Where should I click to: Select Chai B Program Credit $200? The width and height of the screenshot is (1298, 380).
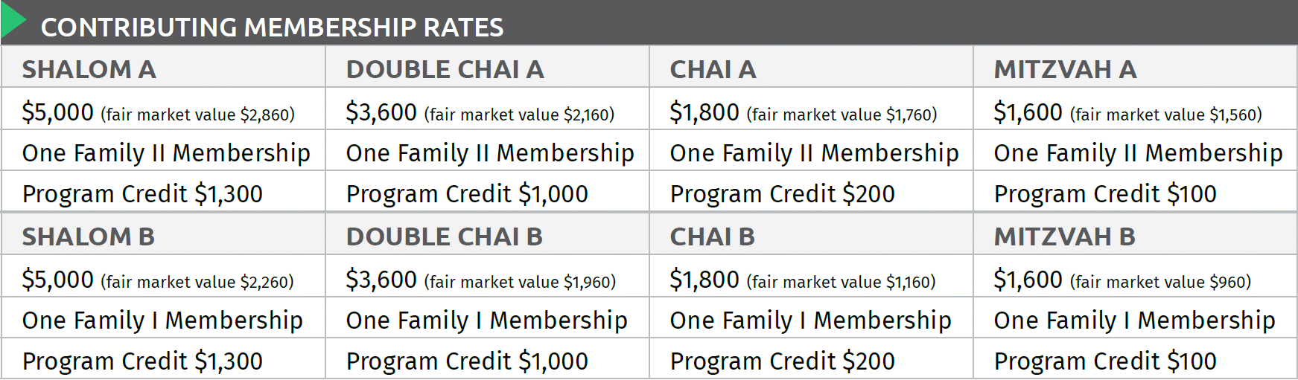pyautogui.click(x=782, y=361)
